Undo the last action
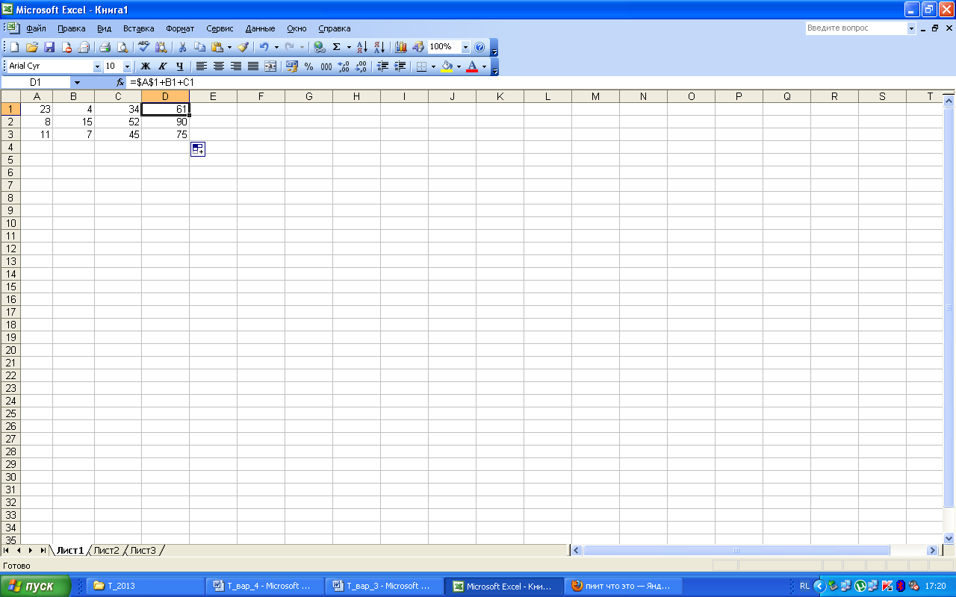Viewport: 956px width, 597px height. pos(264,47)
